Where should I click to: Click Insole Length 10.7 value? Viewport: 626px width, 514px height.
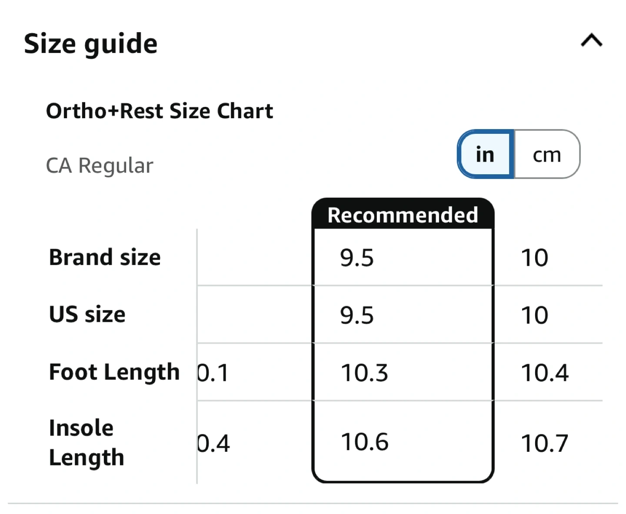click(544, 444)
